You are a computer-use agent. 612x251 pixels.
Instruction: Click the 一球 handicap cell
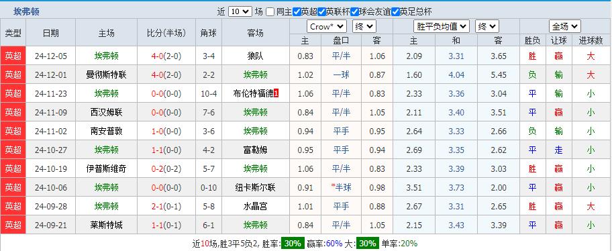[x=341, y=74]
